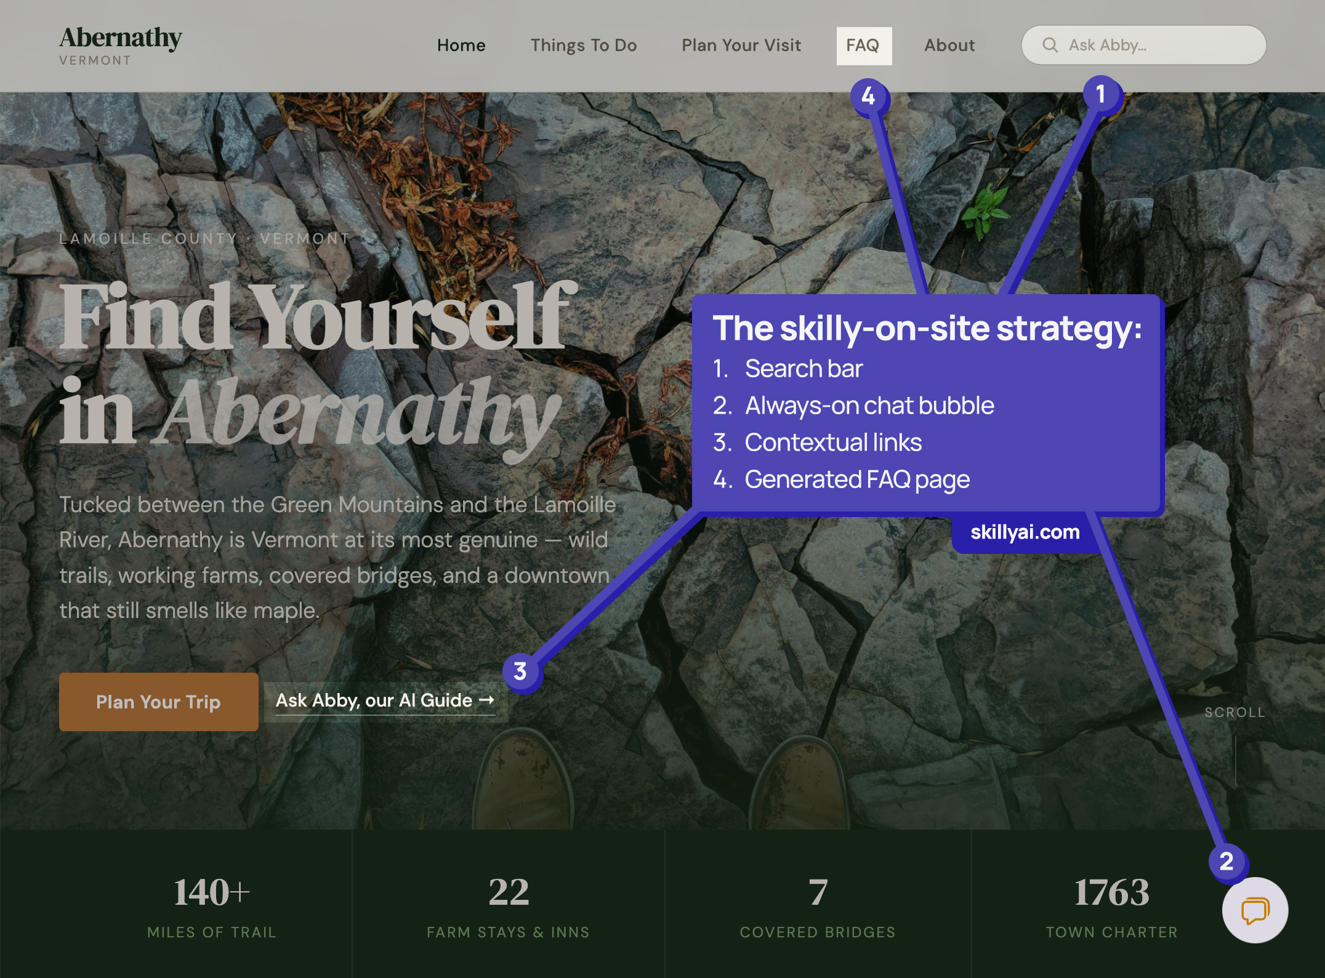1325x978 pixels.
Task: Click the SCROLL indicator
Action: [x=1234, y=712]
